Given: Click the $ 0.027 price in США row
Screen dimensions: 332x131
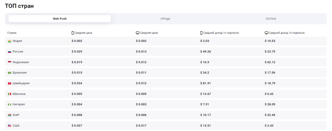Looking at the screenshot, I should coord(77,126).
